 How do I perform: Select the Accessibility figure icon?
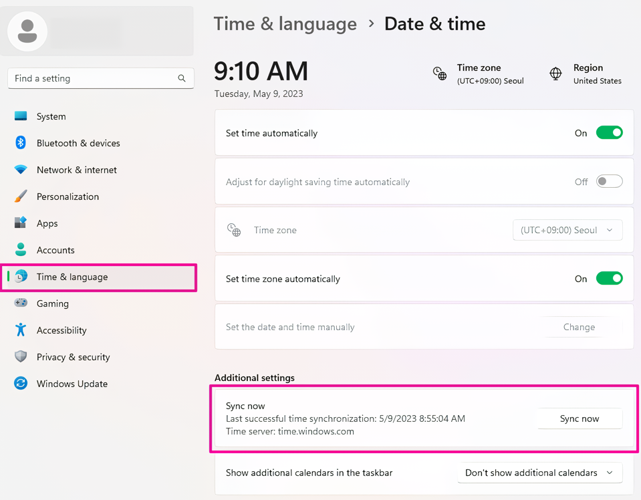[21, 330]
